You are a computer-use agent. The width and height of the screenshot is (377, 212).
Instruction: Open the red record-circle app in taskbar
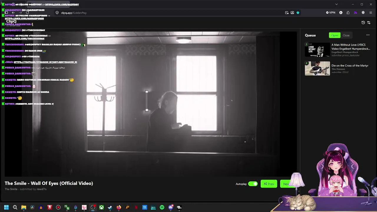(x=58, y=207)
